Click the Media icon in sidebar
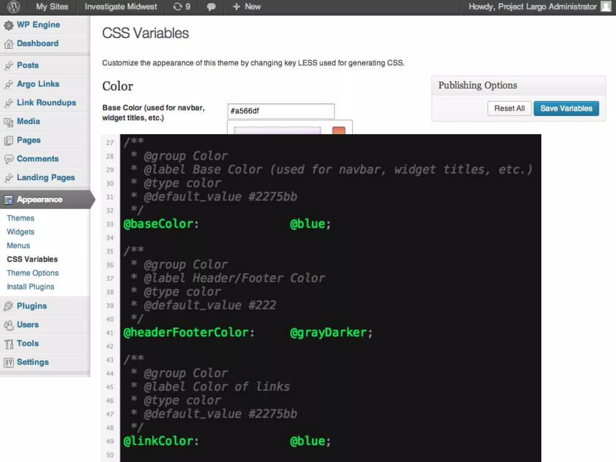616x462 pixels. (9, 122)
